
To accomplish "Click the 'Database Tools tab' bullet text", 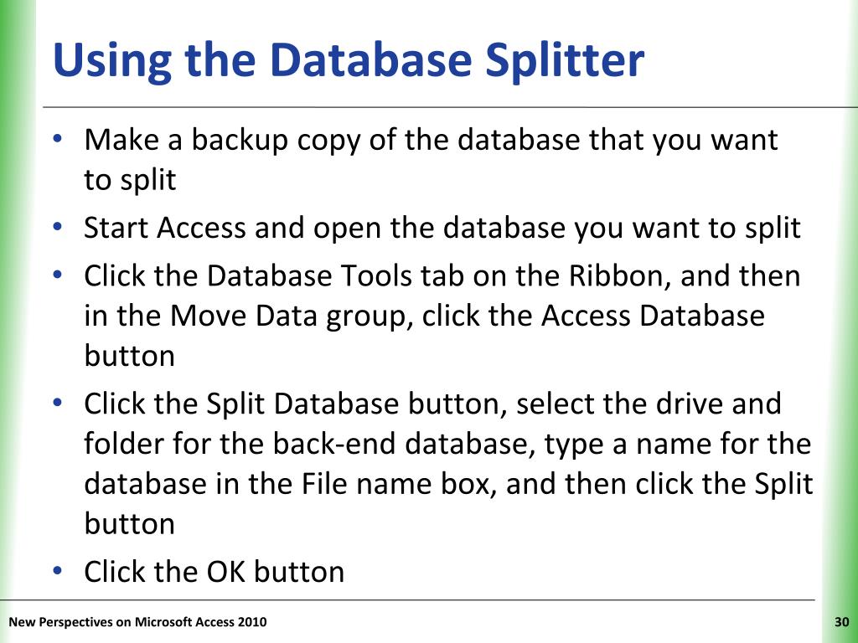I will click(442, 316).
